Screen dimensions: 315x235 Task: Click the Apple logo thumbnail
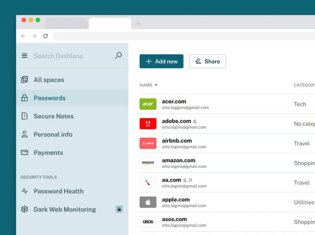(148, 202)
